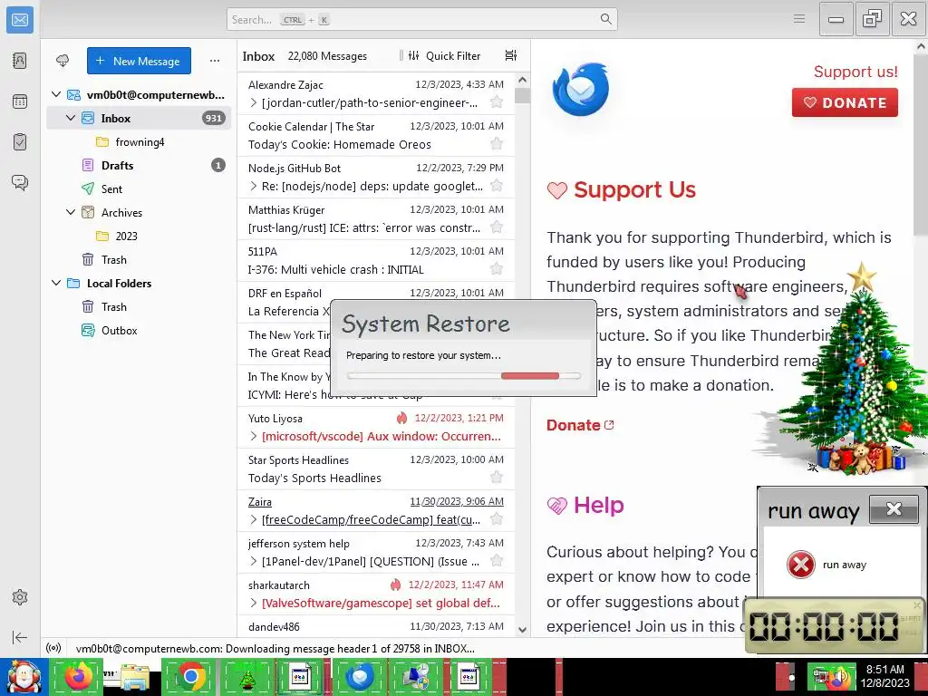The image size is (928, 696).
Task: Star the Node.js GitHub Bot message
Action: click(x=497, y=185)
